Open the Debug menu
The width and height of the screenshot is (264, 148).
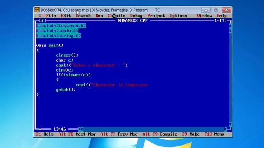click(137, 16)
